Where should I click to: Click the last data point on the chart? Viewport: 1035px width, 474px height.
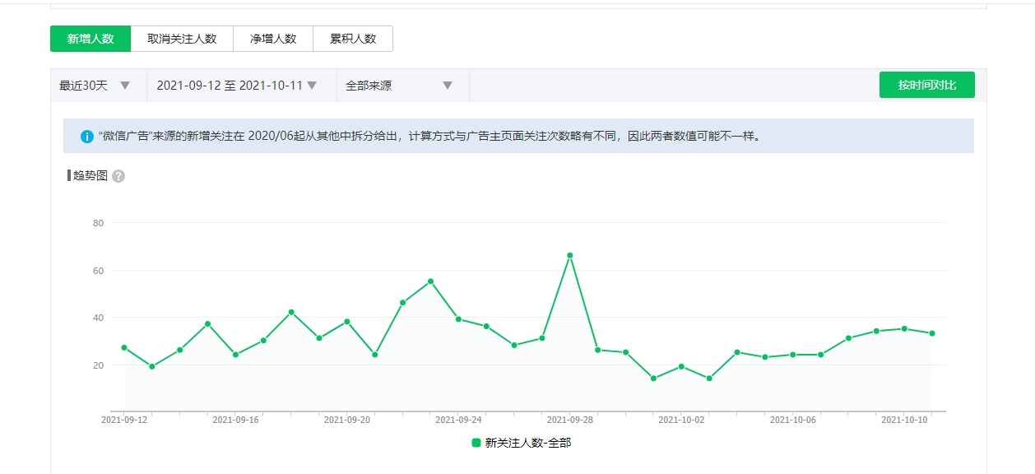[932, 333]
